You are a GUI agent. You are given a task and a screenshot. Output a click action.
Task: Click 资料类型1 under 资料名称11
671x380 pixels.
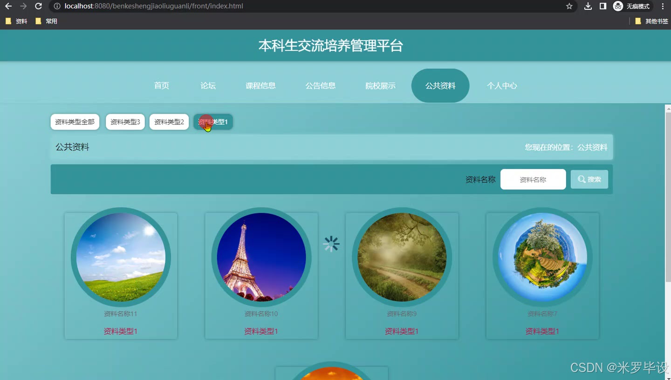click(x=121, y=332)
